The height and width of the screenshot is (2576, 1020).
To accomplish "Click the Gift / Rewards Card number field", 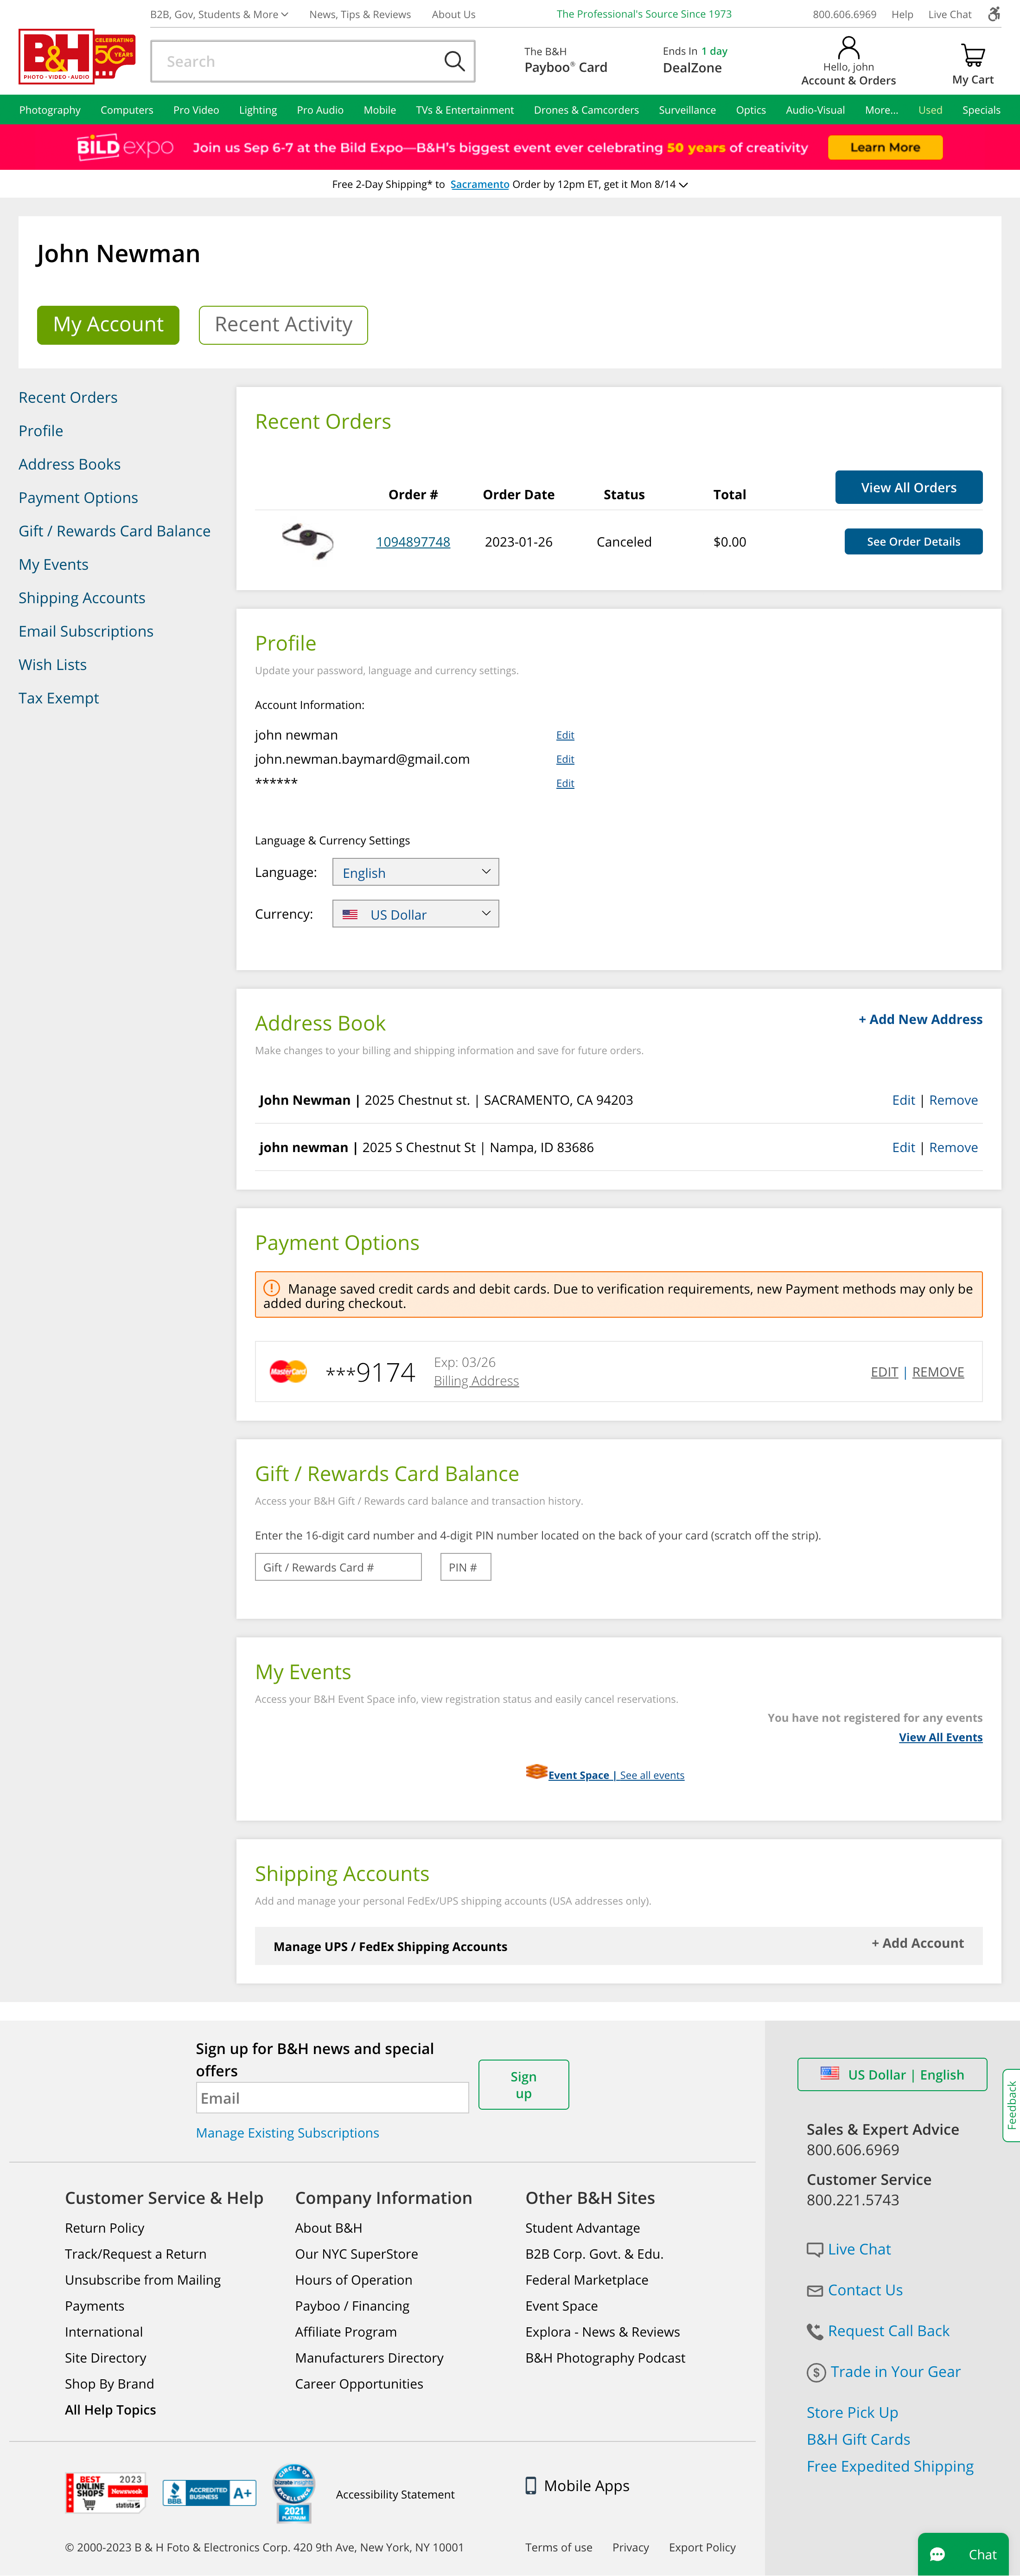I will [x=338, y=1567].
